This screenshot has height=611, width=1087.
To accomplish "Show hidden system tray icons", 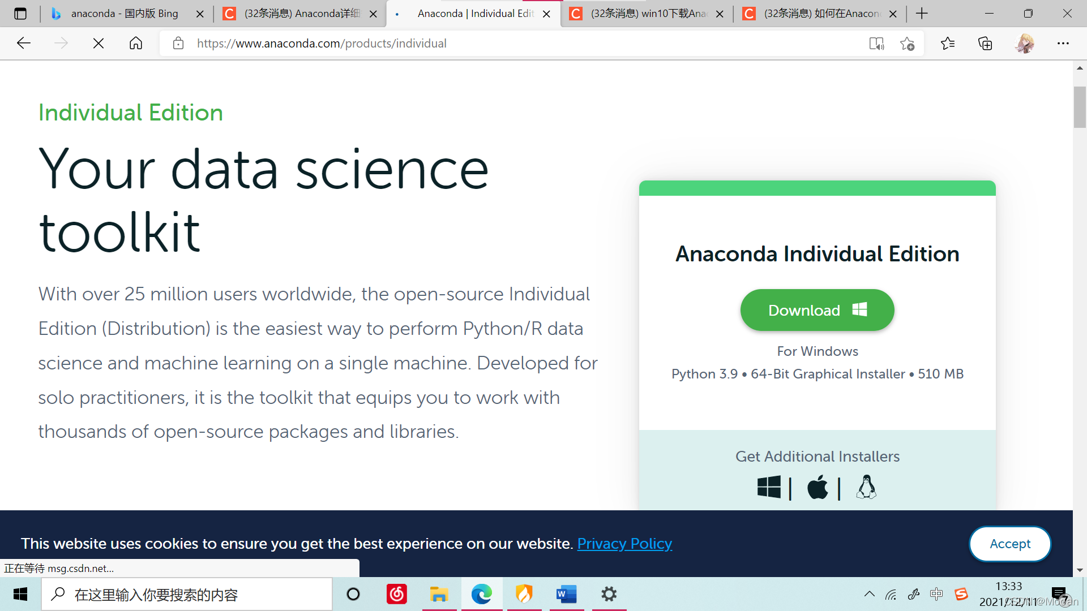I will tap(869, 594).
